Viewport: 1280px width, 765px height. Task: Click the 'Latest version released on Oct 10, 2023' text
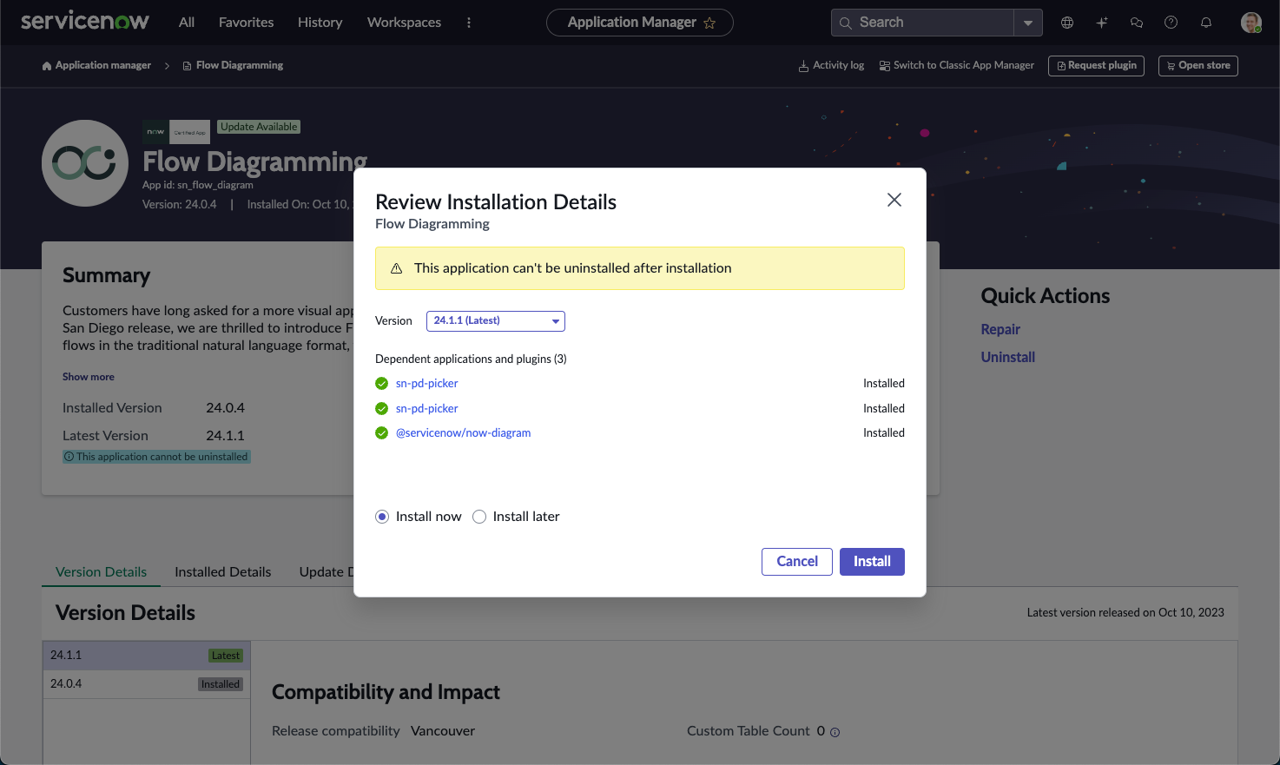pos(1125,613)
